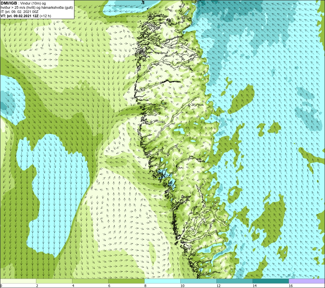Click the scale label "4"
Image resolution: width=325 pixels, height=288 pixels.
73,286
